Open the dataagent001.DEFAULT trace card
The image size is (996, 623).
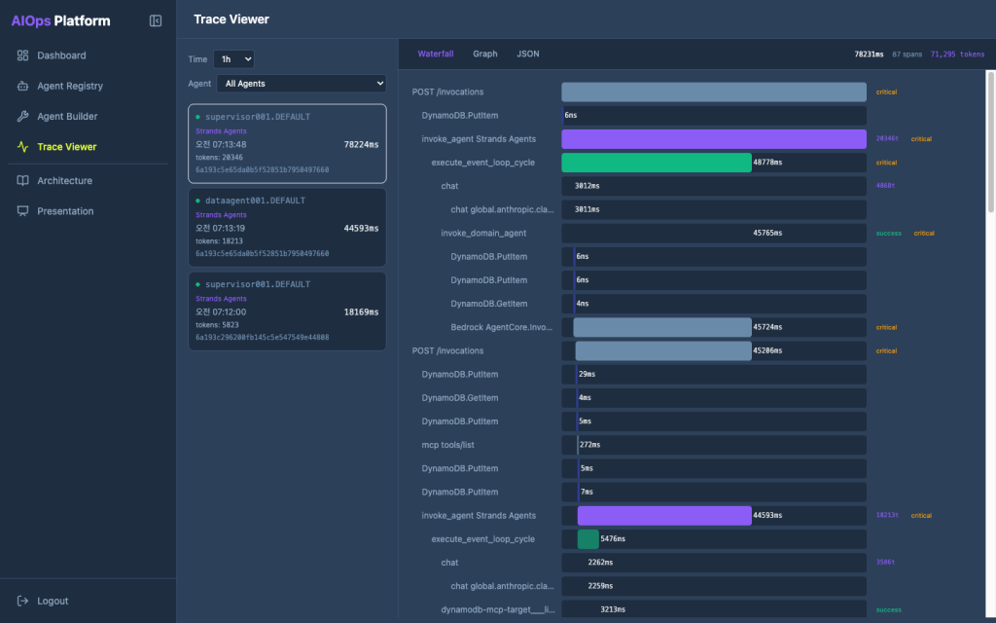(x=287, y=228)
